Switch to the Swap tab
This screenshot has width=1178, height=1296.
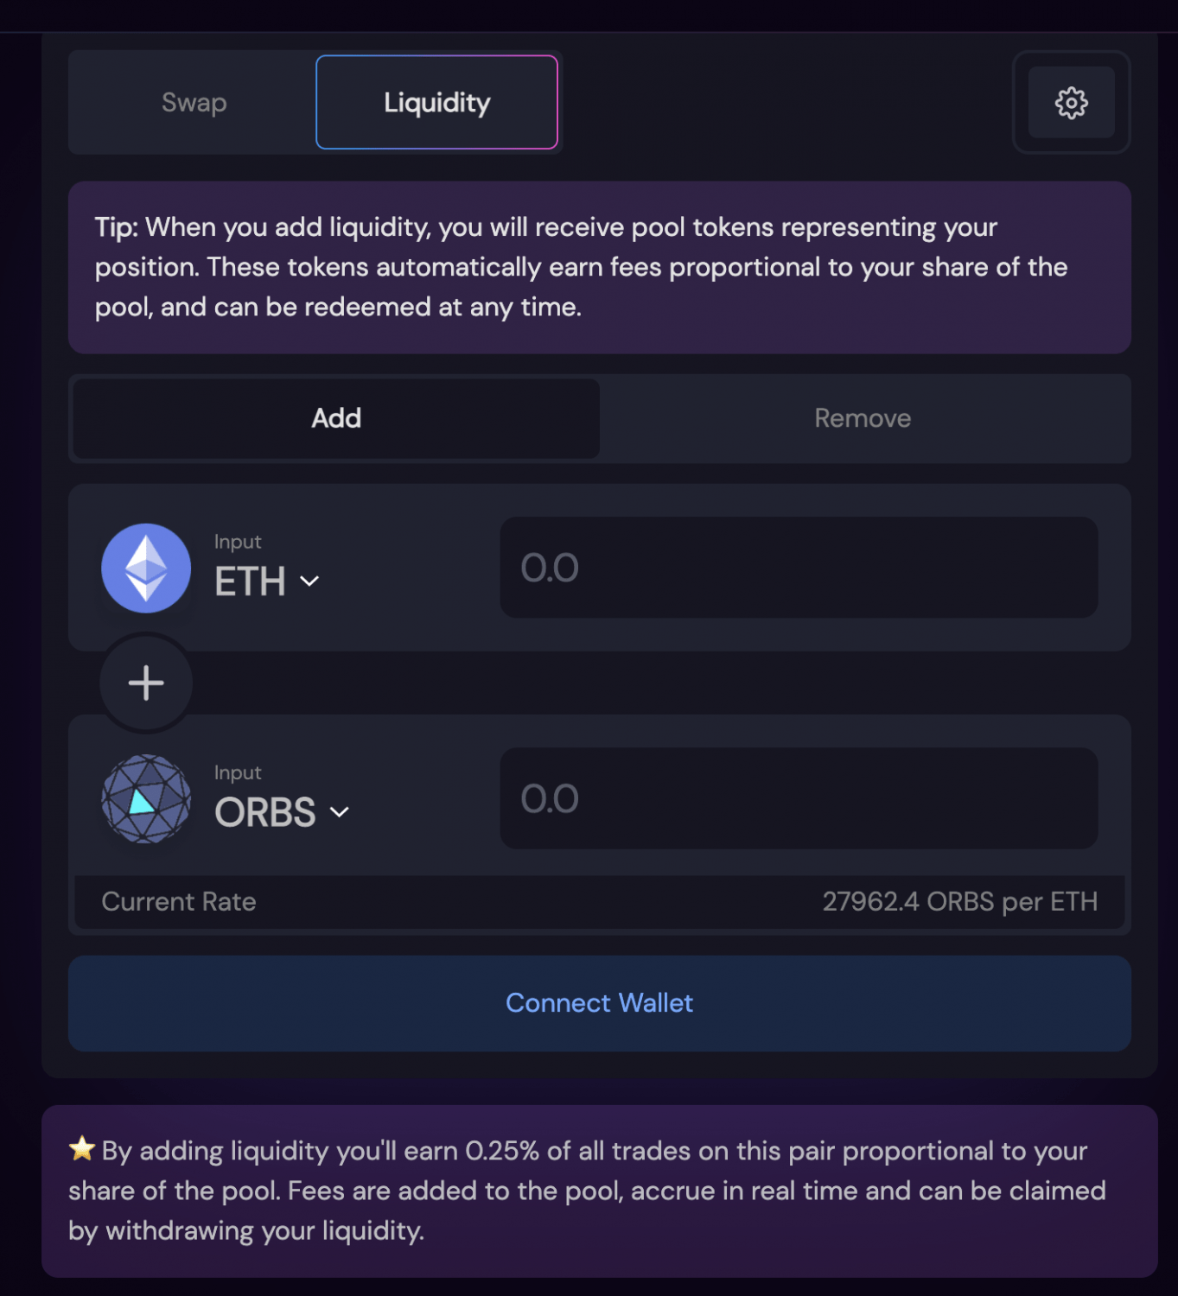194,103
